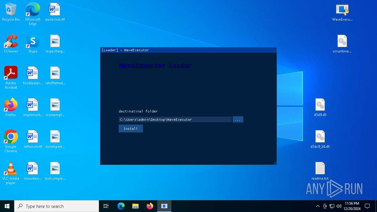Select the Adobe Acrobat desktop shortcut
Screen dimensions: 377x212
click(11, 78)
